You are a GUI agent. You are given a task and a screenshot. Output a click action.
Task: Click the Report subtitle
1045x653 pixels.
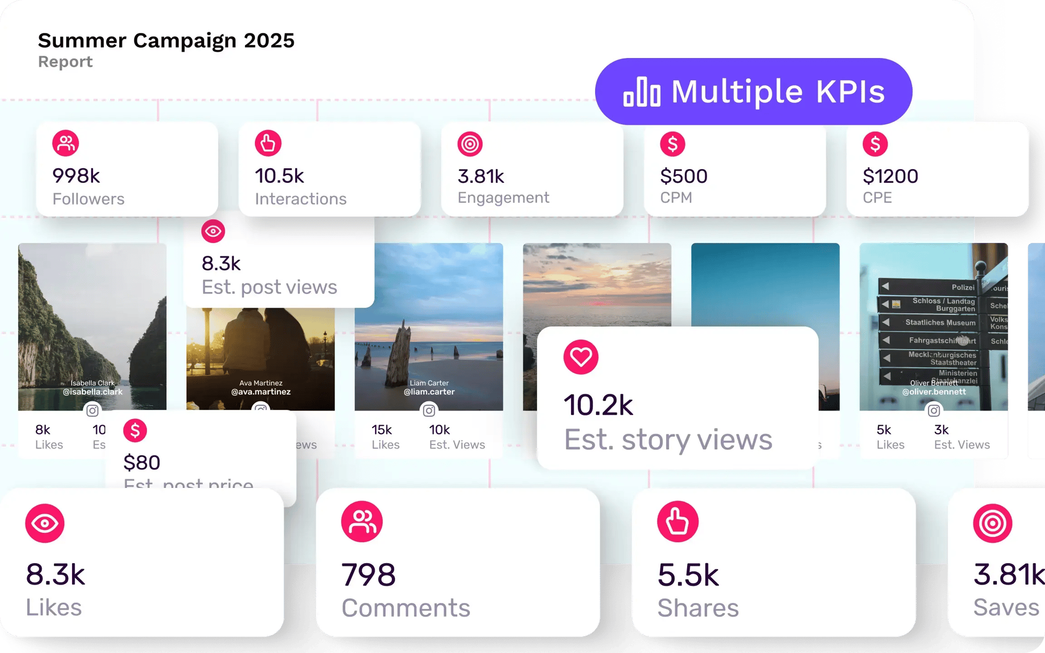pos(65,62)
